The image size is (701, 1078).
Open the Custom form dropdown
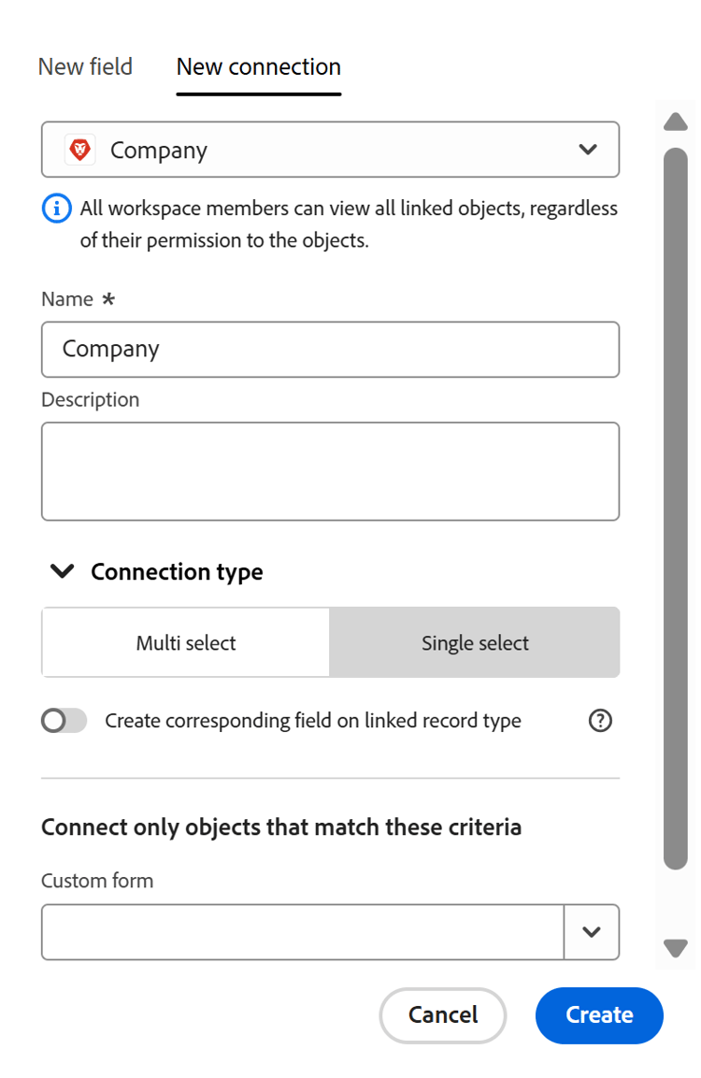[302, 931]
